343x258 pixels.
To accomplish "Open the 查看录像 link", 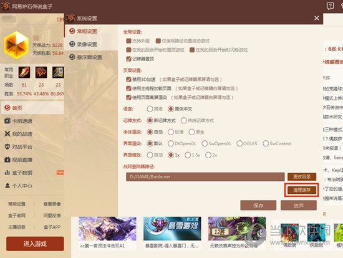I will 52,204.
